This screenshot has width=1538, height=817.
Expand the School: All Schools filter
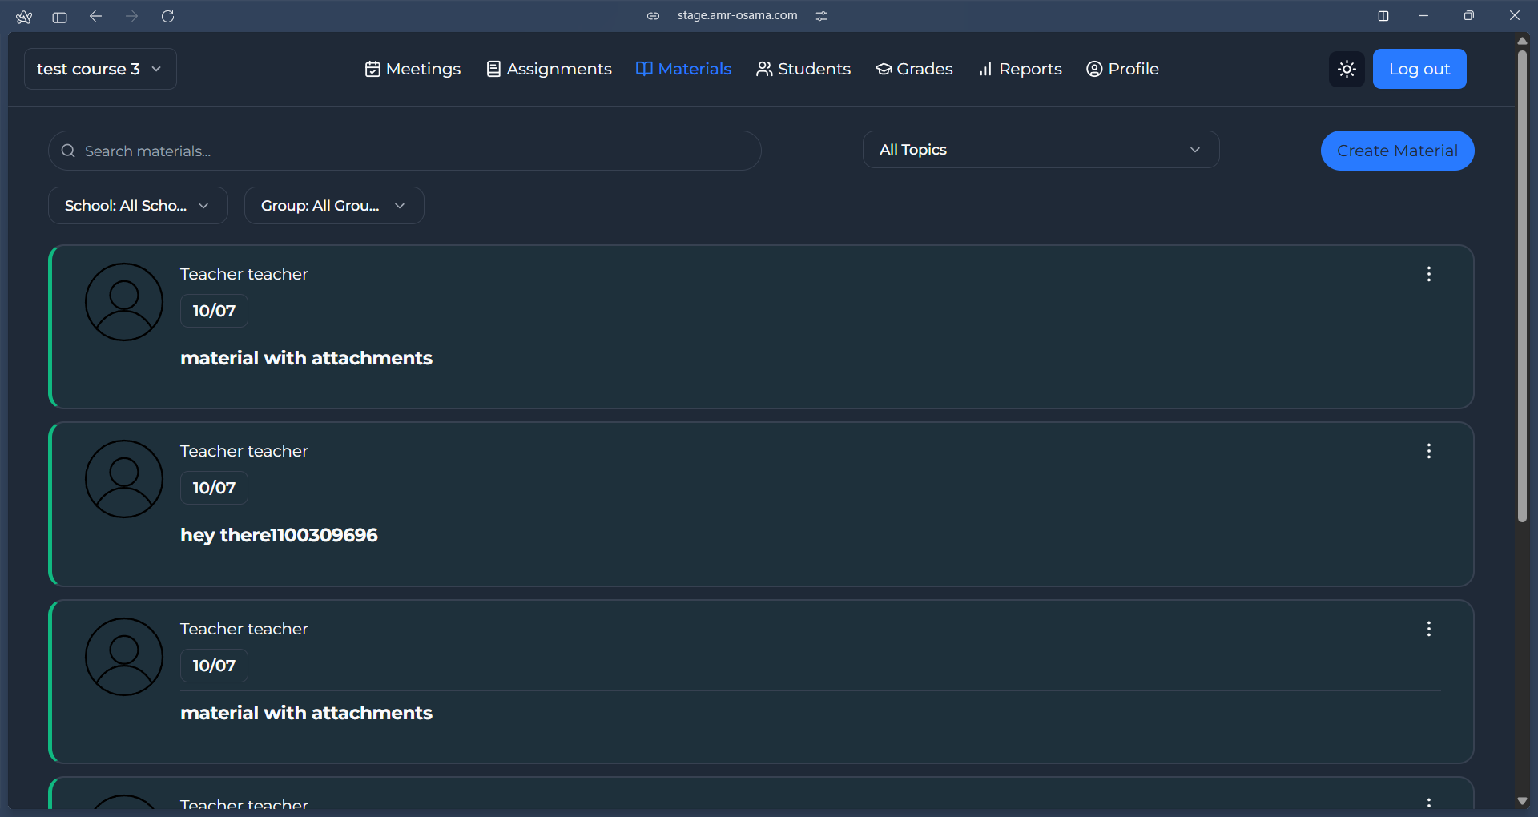(137, 205)
